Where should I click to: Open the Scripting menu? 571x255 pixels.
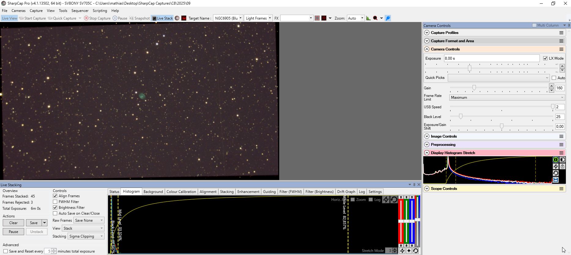coord(100,11)
